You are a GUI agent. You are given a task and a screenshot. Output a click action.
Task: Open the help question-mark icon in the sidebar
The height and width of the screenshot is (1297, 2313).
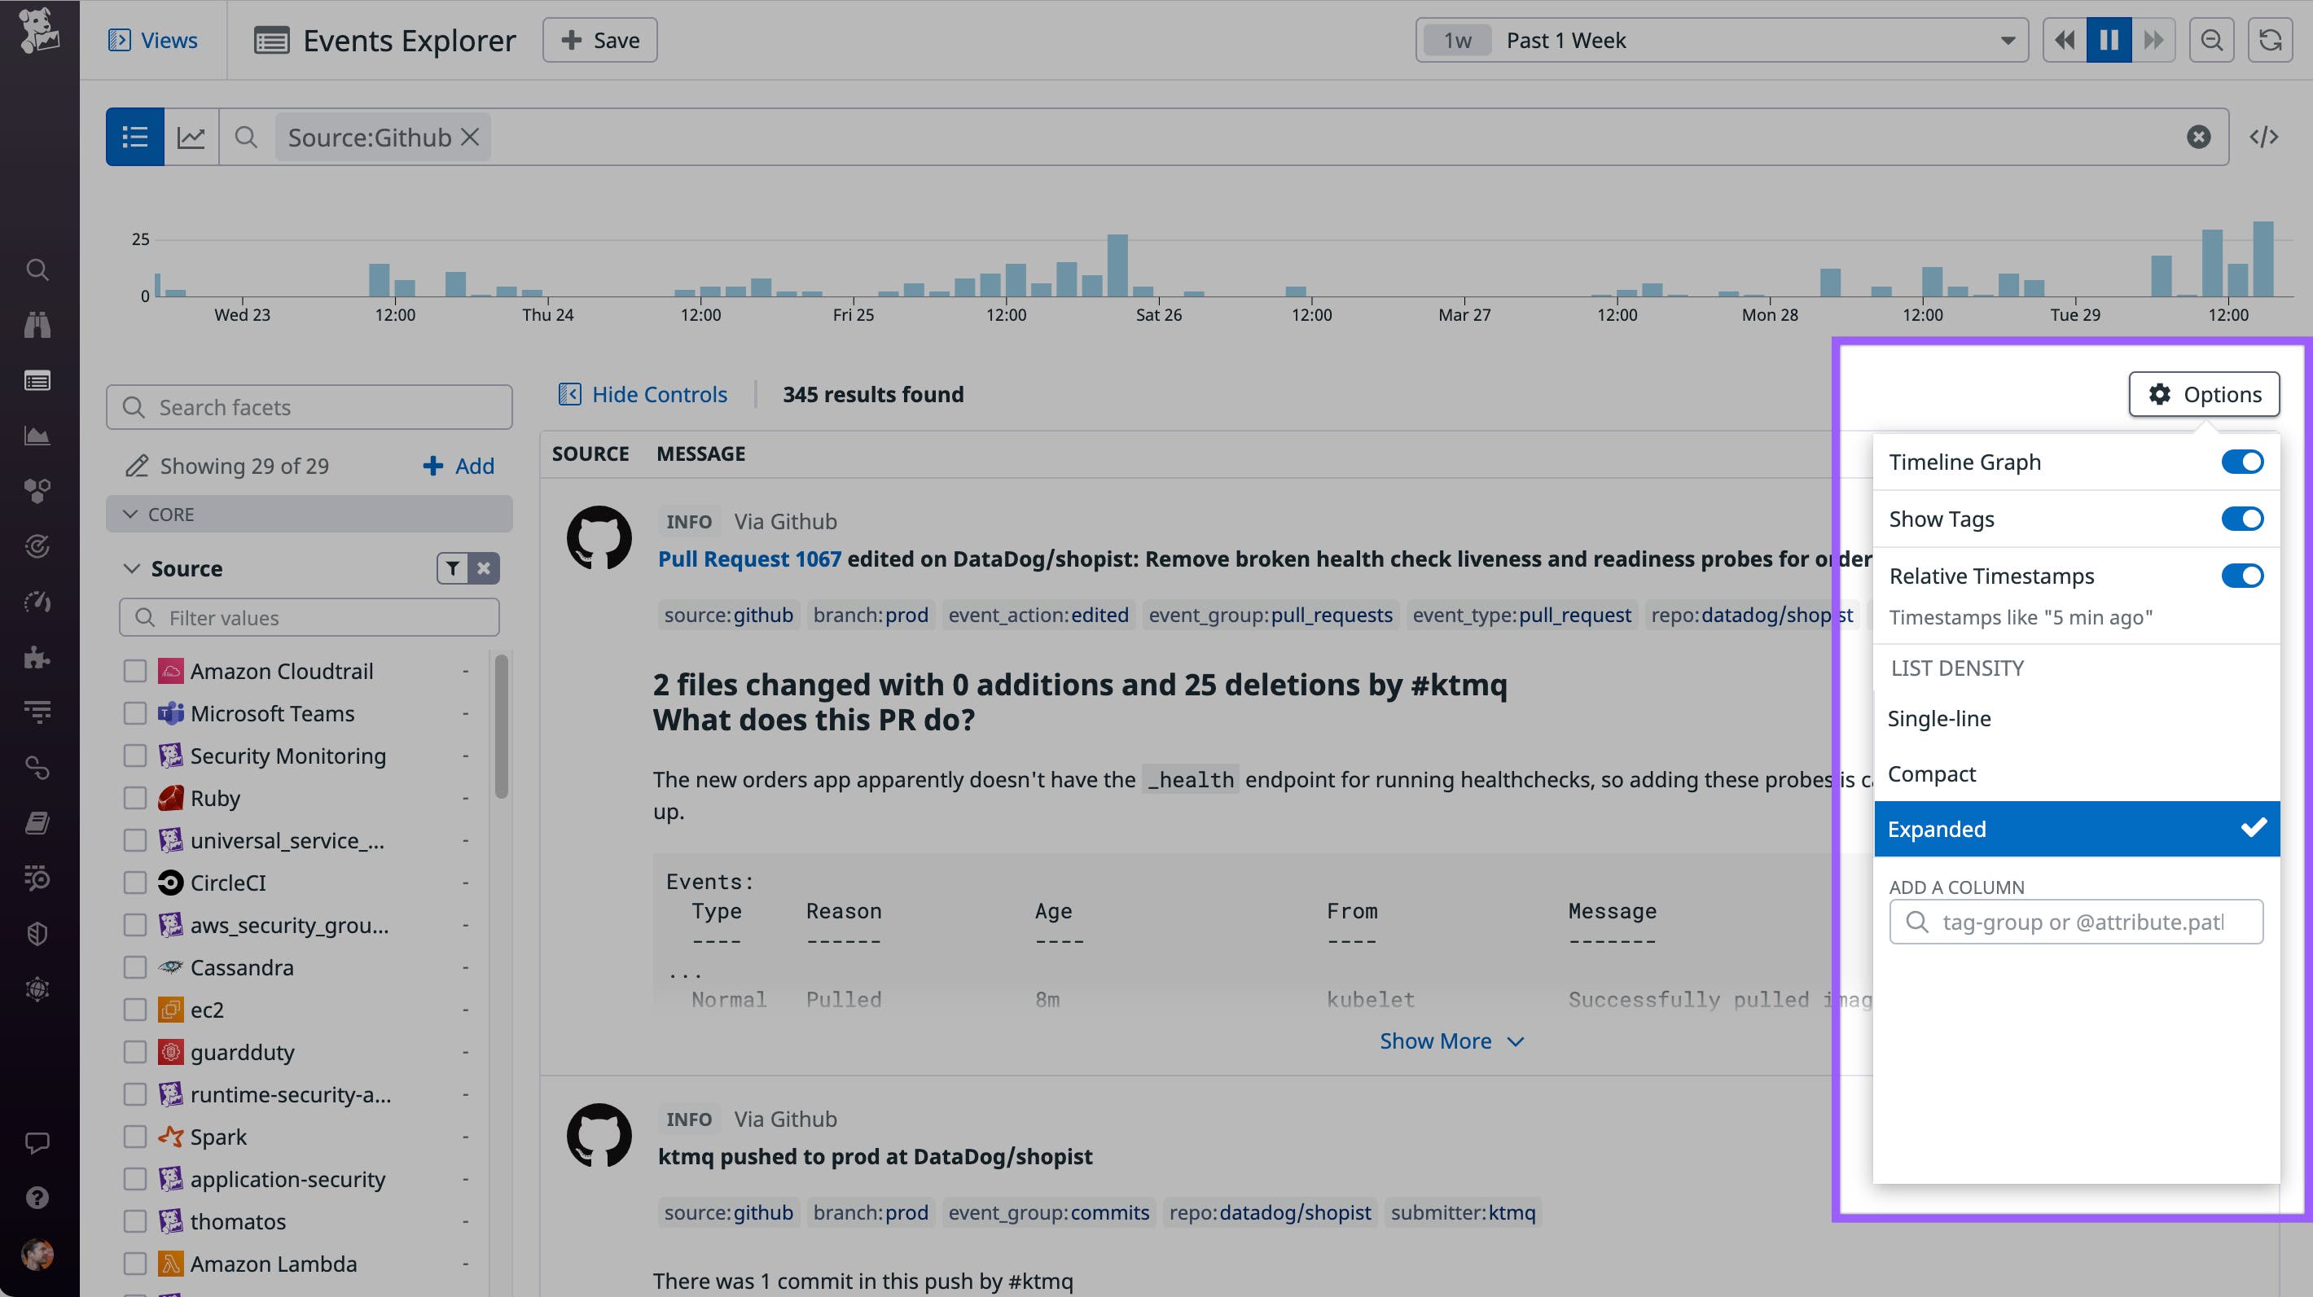[37, 1198]
